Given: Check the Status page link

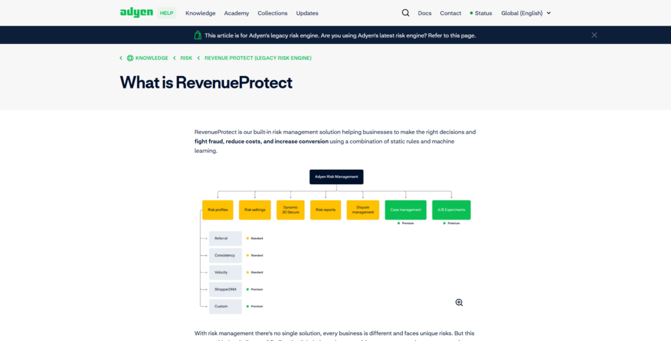Looking at the screenshot, I should click(481, 13).
